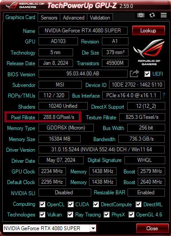The image size is (171, 236).
Task: Open the Validation tab
Action: [100, 18]
